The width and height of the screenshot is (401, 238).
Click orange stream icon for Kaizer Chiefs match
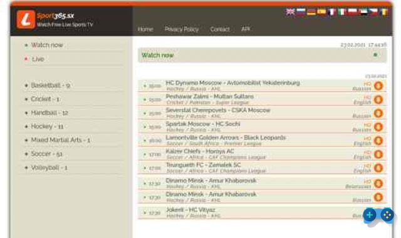point(378,154)
